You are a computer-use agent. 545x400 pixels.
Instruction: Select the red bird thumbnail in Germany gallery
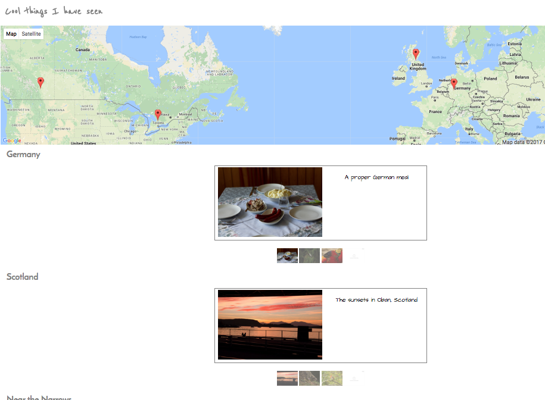(x=332, y=255)
